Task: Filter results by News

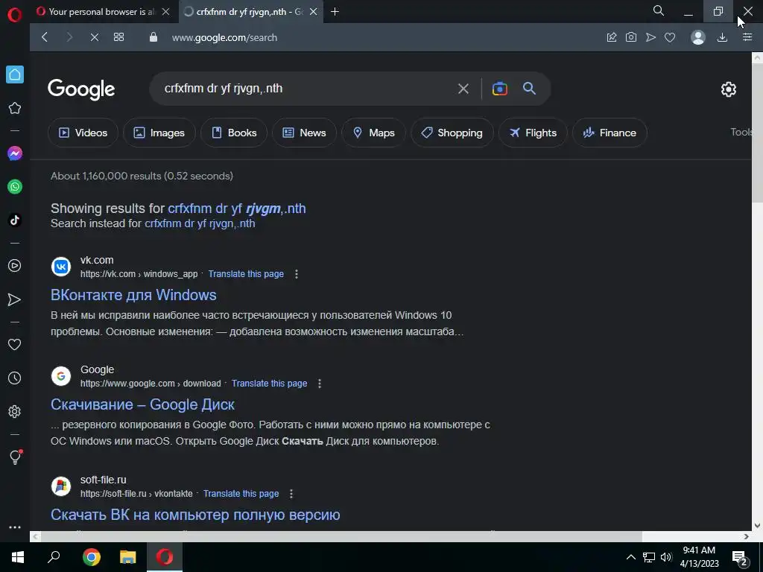Action: [304, 133]
